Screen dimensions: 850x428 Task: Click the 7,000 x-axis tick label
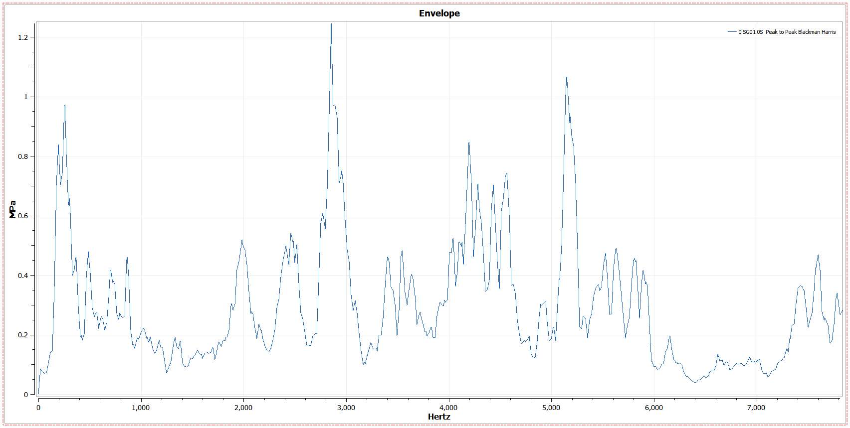coord(756,408)
